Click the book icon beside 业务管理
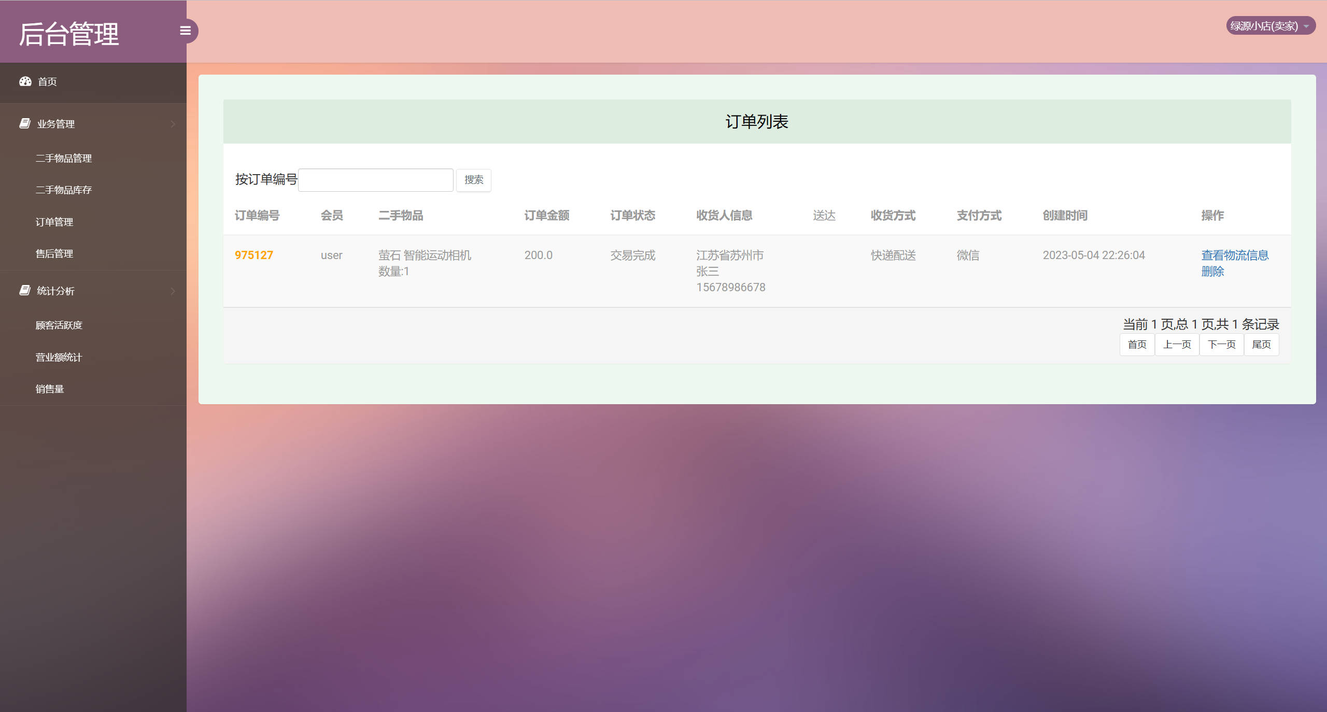Screen dimensions: 1327x712 coord(24,123)
